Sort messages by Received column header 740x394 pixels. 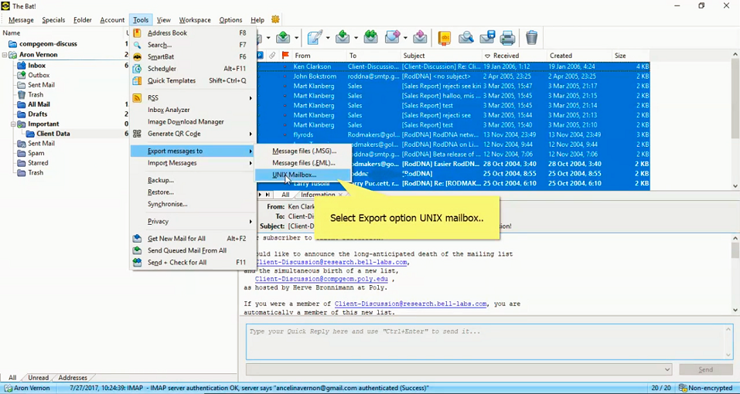point(514,56)
